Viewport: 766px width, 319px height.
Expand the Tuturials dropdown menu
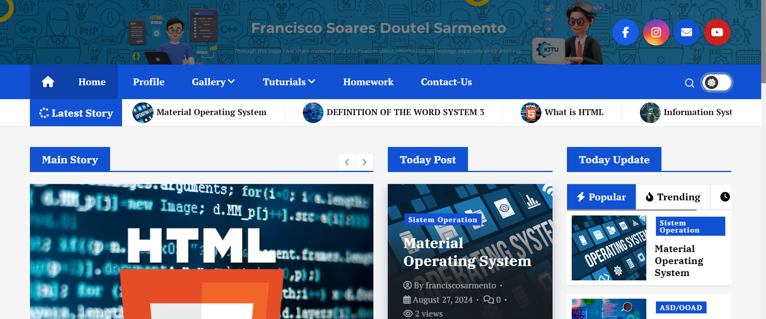pyautogui.click(x=289, y=82)
